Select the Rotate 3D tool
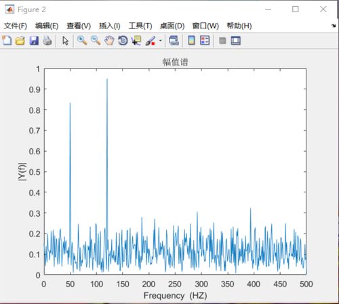The height and width of the screenshot is (304, 339). coord(123,41)
